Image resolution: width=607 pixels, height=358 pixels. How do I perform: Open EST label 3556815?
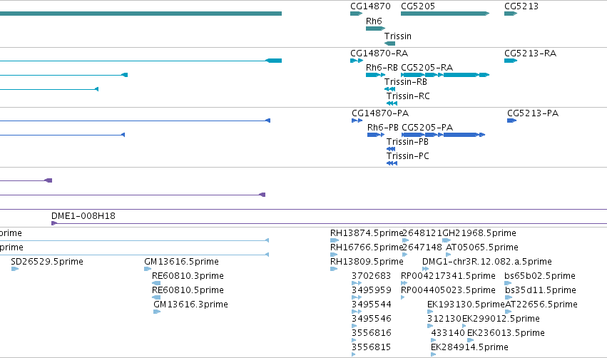click(371, 348)
